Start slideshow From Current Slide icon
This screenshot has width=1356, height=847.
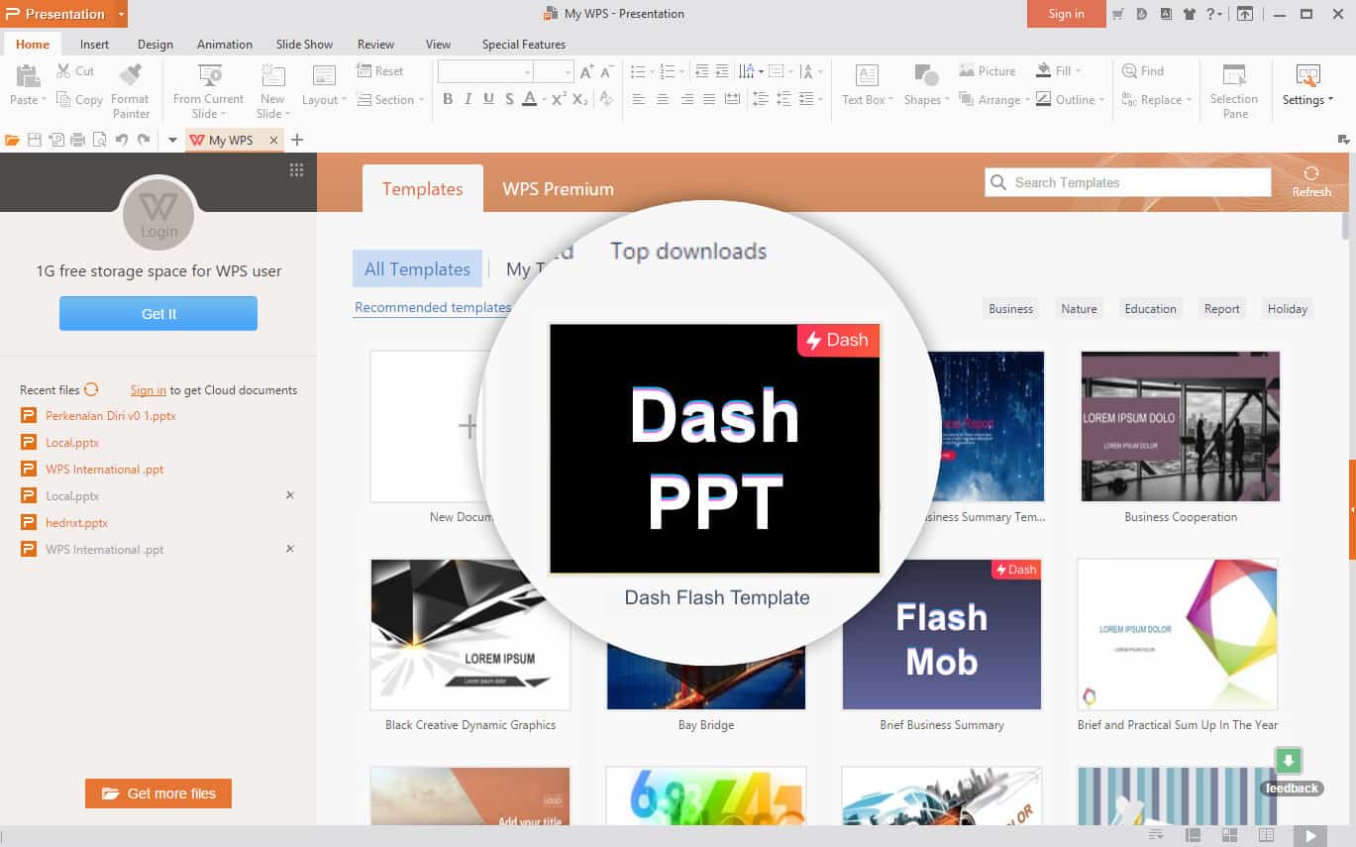pyautogui.click(x=210, y=76)
